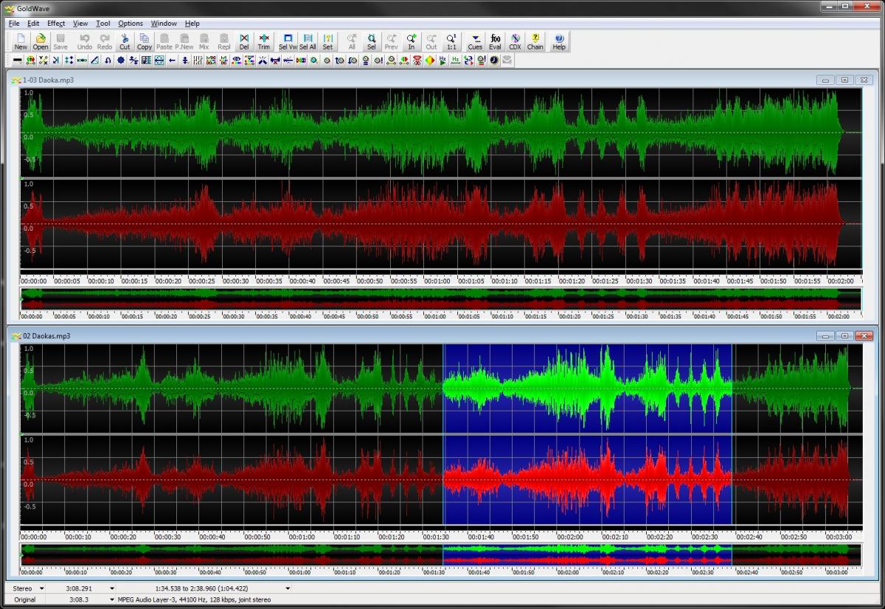This screenshot has height=609, width=885.
Task: Open the Chain effect chain icon
Action: coord(535,41)
